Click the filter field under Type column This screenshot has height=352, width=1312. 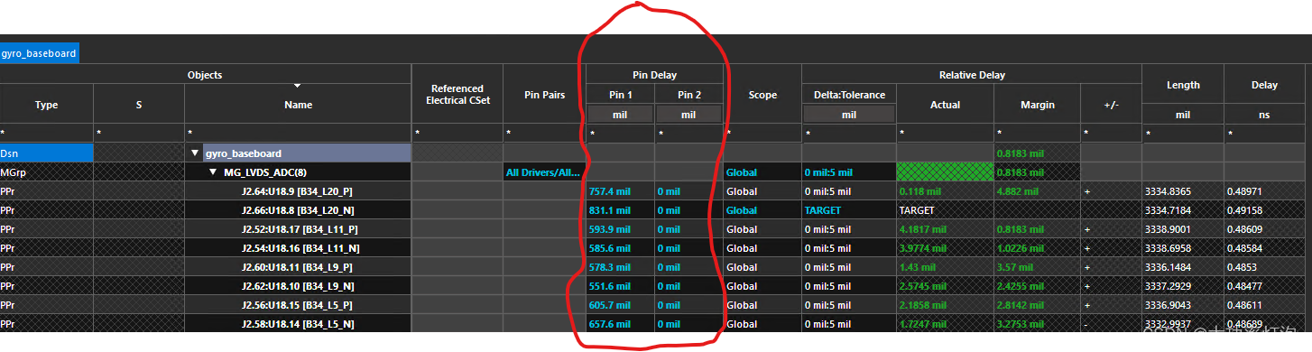(46, 134)
